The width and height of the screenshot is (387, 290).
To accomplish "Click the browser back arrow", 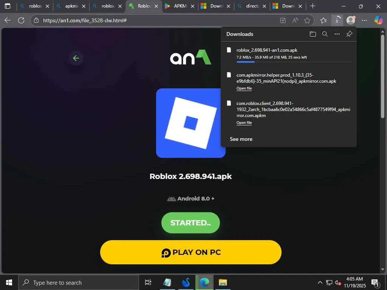I will (x=8, y=20).
